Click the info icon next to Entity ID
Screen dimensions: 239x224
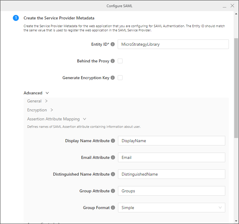click(x=113, y=44)
